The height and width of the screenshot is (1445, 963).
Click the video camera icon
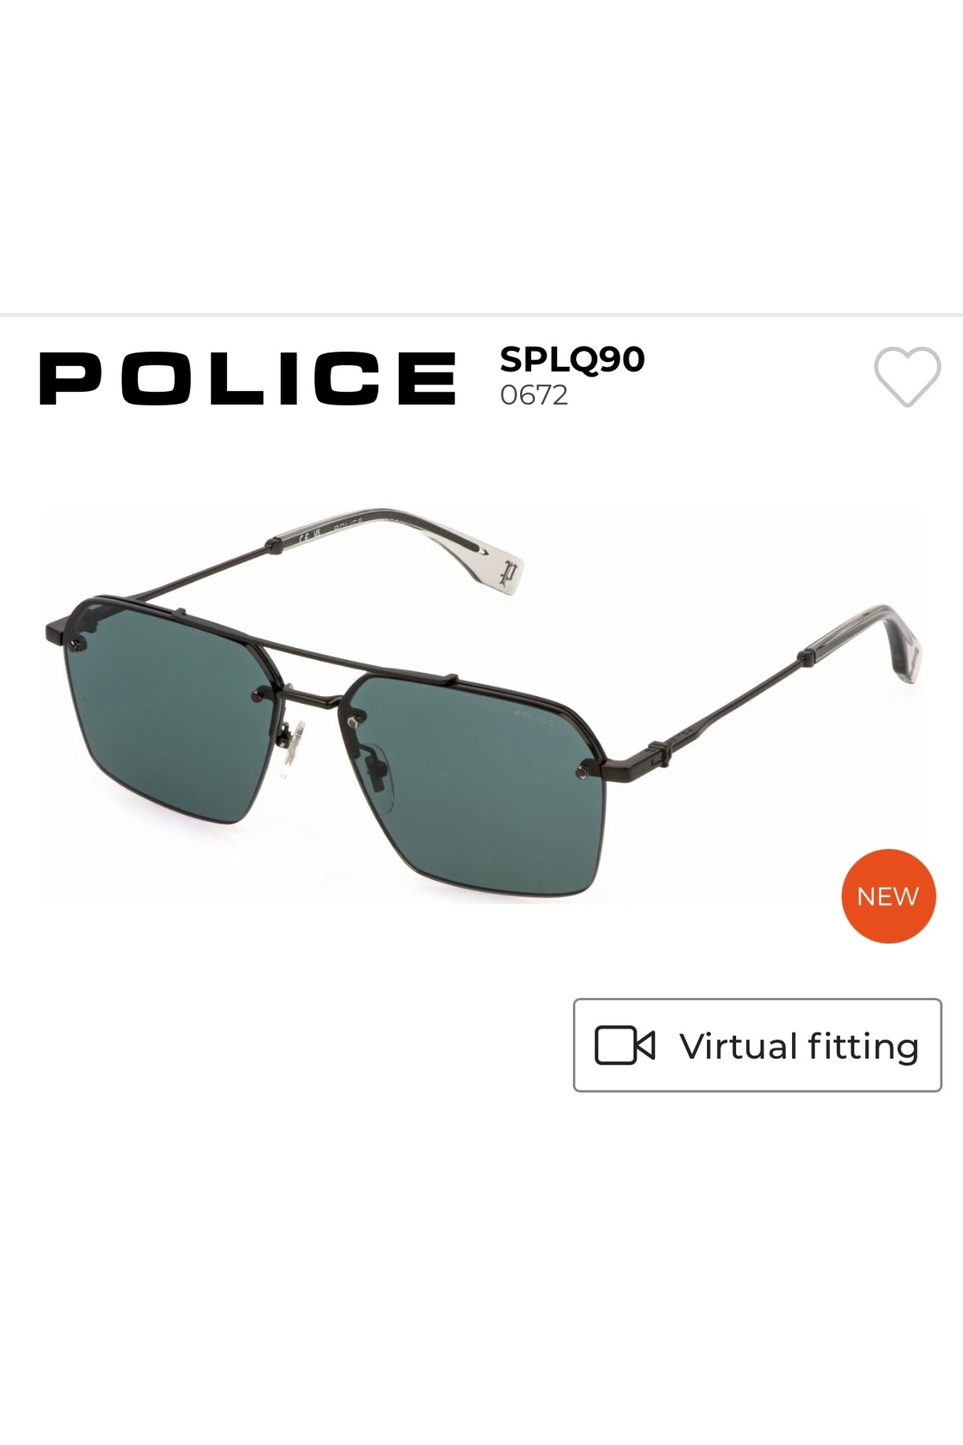624,1045
